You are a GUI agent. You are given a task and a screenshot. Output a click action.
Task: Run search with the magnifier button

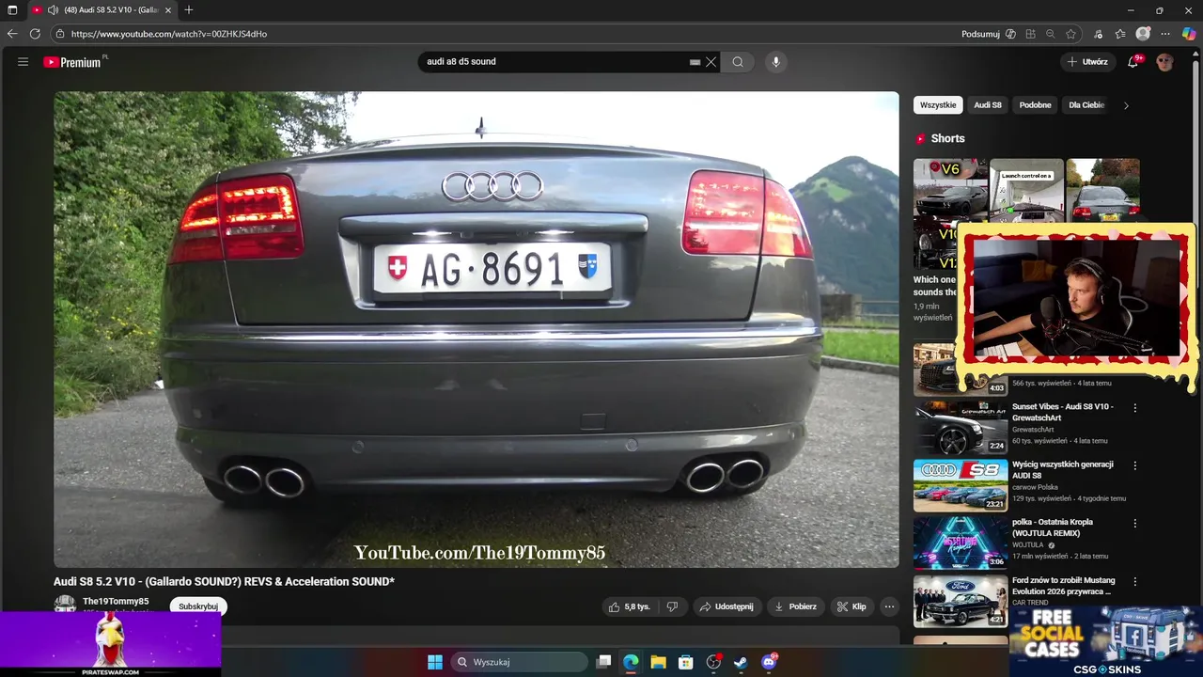point(738,62)
